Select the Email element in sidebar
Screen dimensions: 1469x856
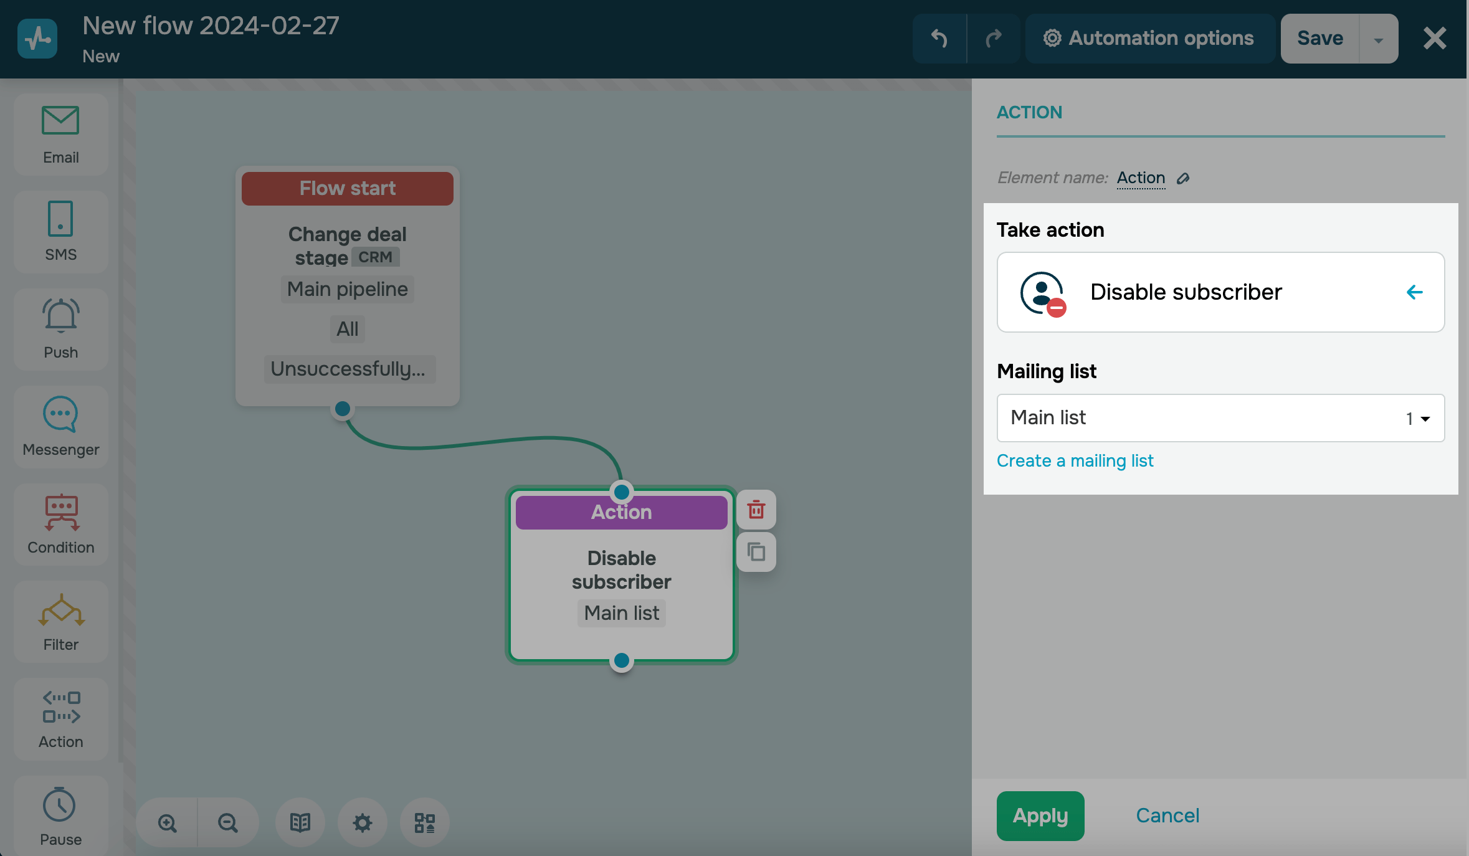(60, 134)
